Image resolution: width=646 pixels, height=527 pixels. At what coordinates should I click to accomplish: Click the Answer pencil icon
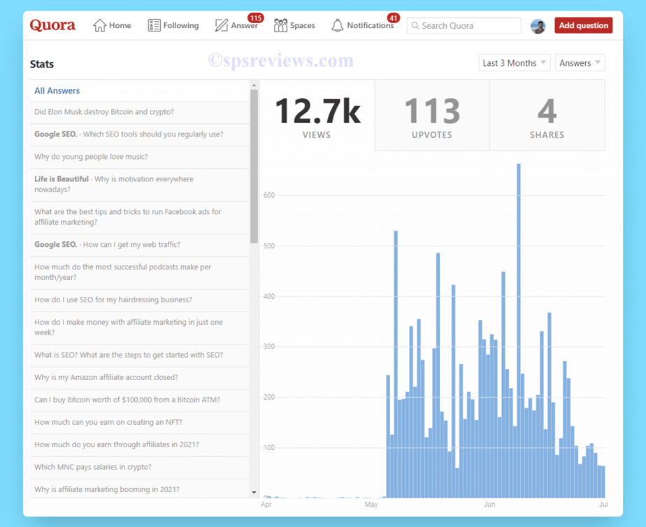pyautogui.click(x=221, y=26)
